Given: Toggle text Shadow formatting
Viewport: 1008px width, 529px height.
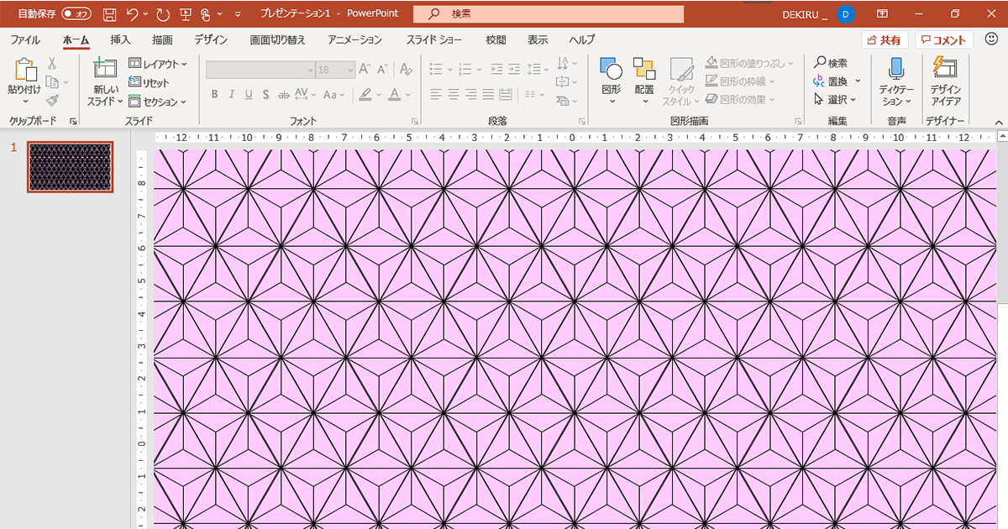Looking at the screenshot, I should (x=265, y=95).
